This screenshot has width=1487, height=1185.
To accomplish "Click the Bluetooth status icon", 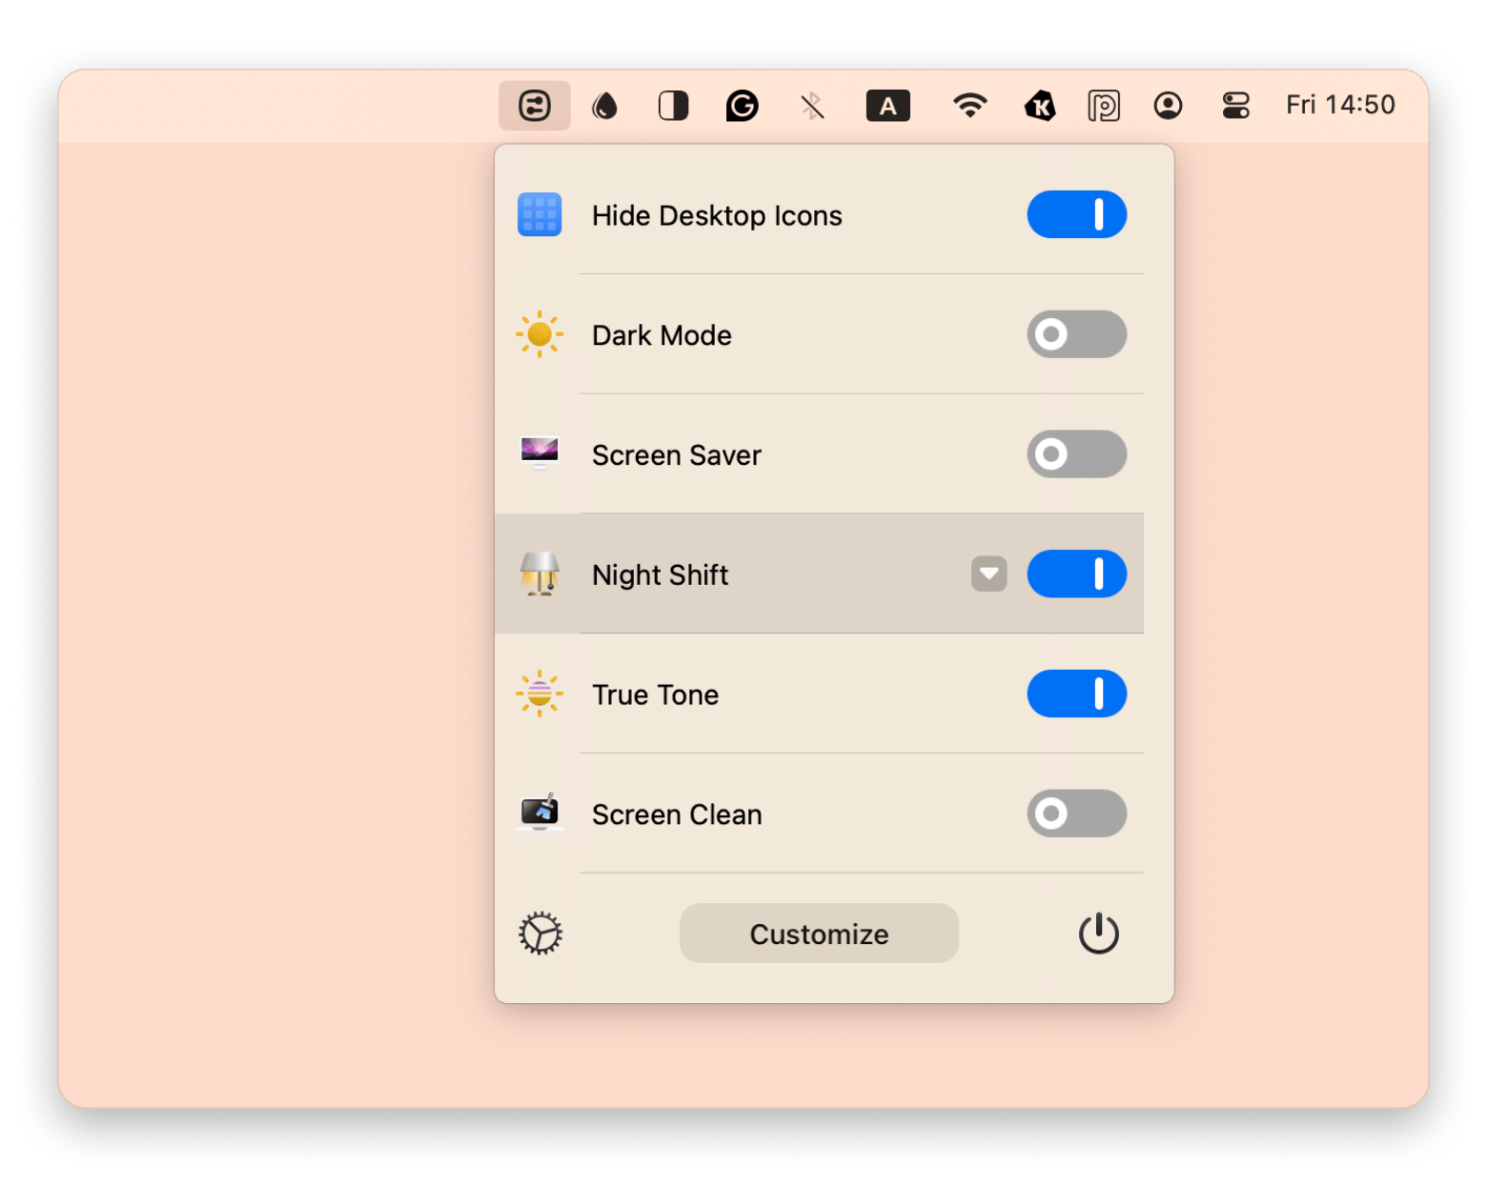I will pyautogui.click(x=812, y=106).
